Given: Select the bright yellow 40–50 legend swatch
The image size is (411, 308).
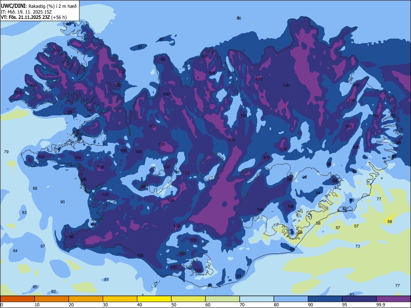Looking at the screenshot, I should tap(154, 299).
